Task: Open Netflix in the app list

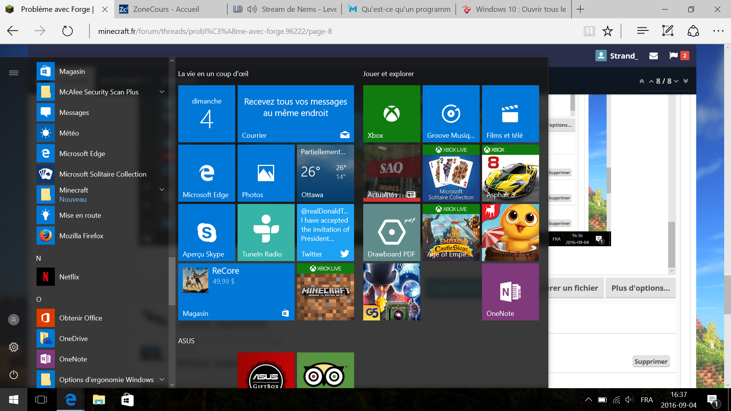Action: (101, 277)
